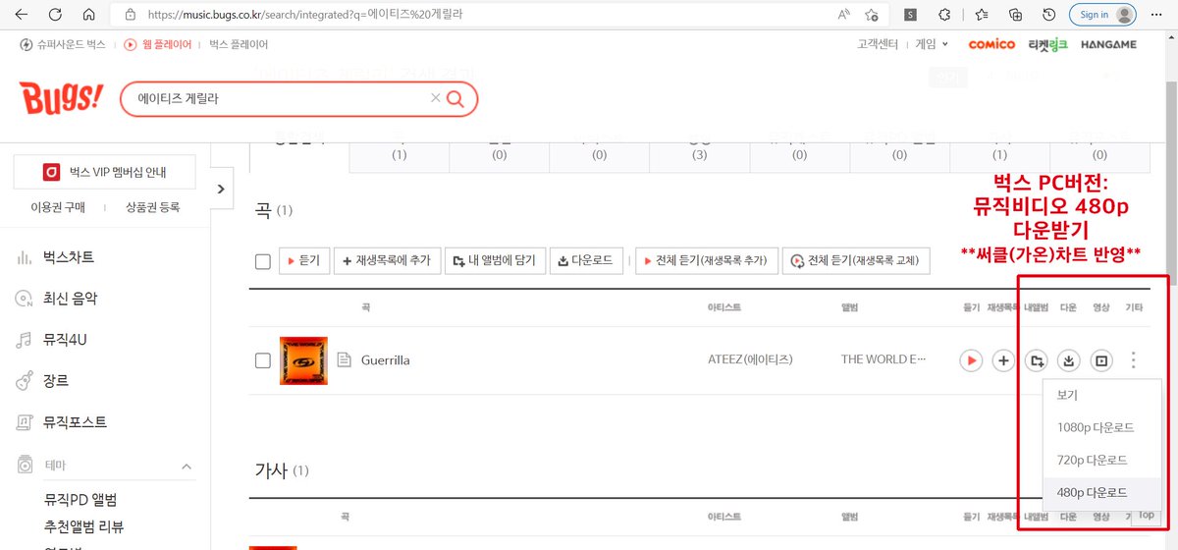Add Guerrilla to my album icon

[x=1037, y=360]
